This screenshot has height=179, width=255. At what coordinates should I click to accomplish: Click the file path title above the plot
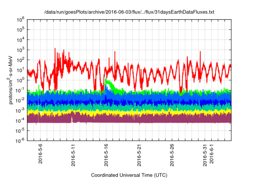[x=129, y=12]
